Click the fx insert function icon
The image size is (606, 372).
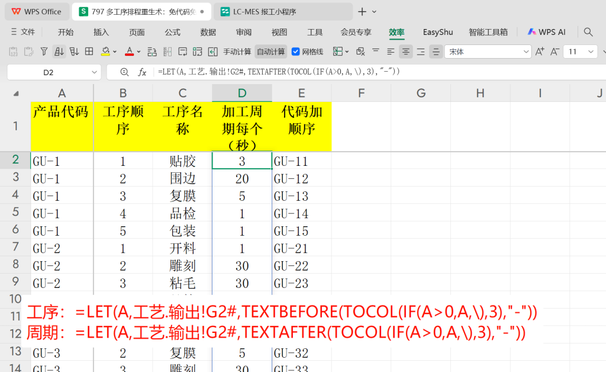[142, 72]
